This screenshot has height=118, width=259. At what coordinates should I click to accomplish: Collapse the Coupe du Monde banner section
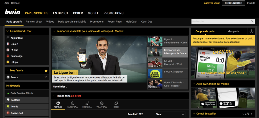[x=54, y=31]
